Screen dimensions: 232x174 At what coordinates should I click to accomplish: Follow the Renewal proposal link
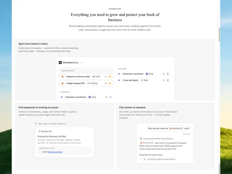[x=55, y=152]
